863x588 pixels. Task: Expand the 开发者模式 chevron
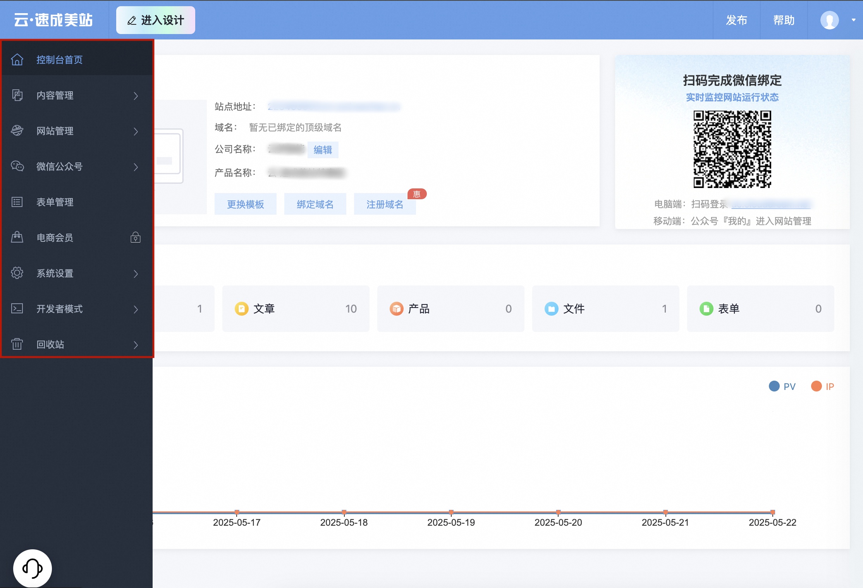tap(136, 309)
